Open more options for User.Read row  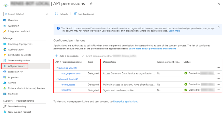pyautogui.click(x=218, y=90)
